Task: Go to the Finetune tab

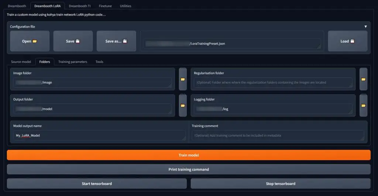Action: (105, 6)
